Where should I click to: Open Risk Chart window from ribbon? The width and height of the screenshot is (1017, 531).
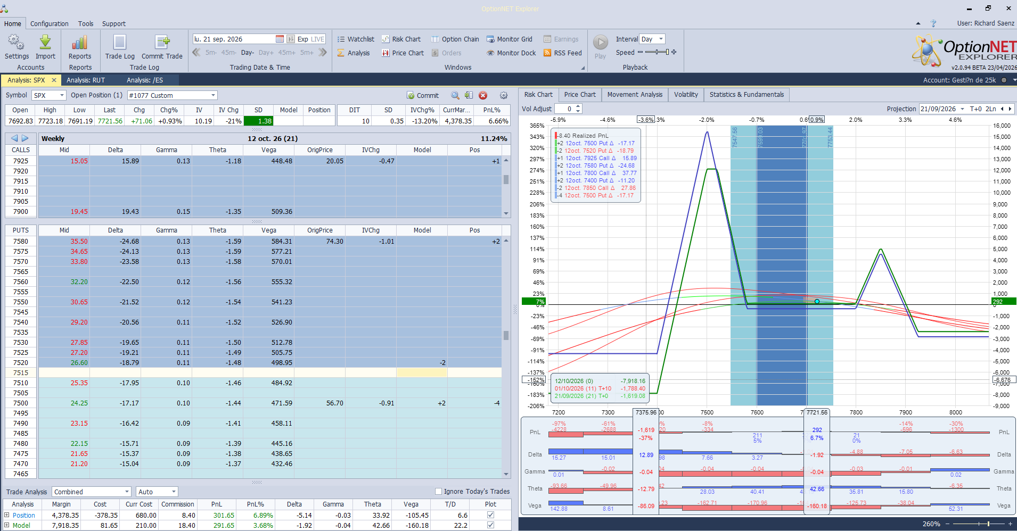pyautogui.click(x=401, y=39)
